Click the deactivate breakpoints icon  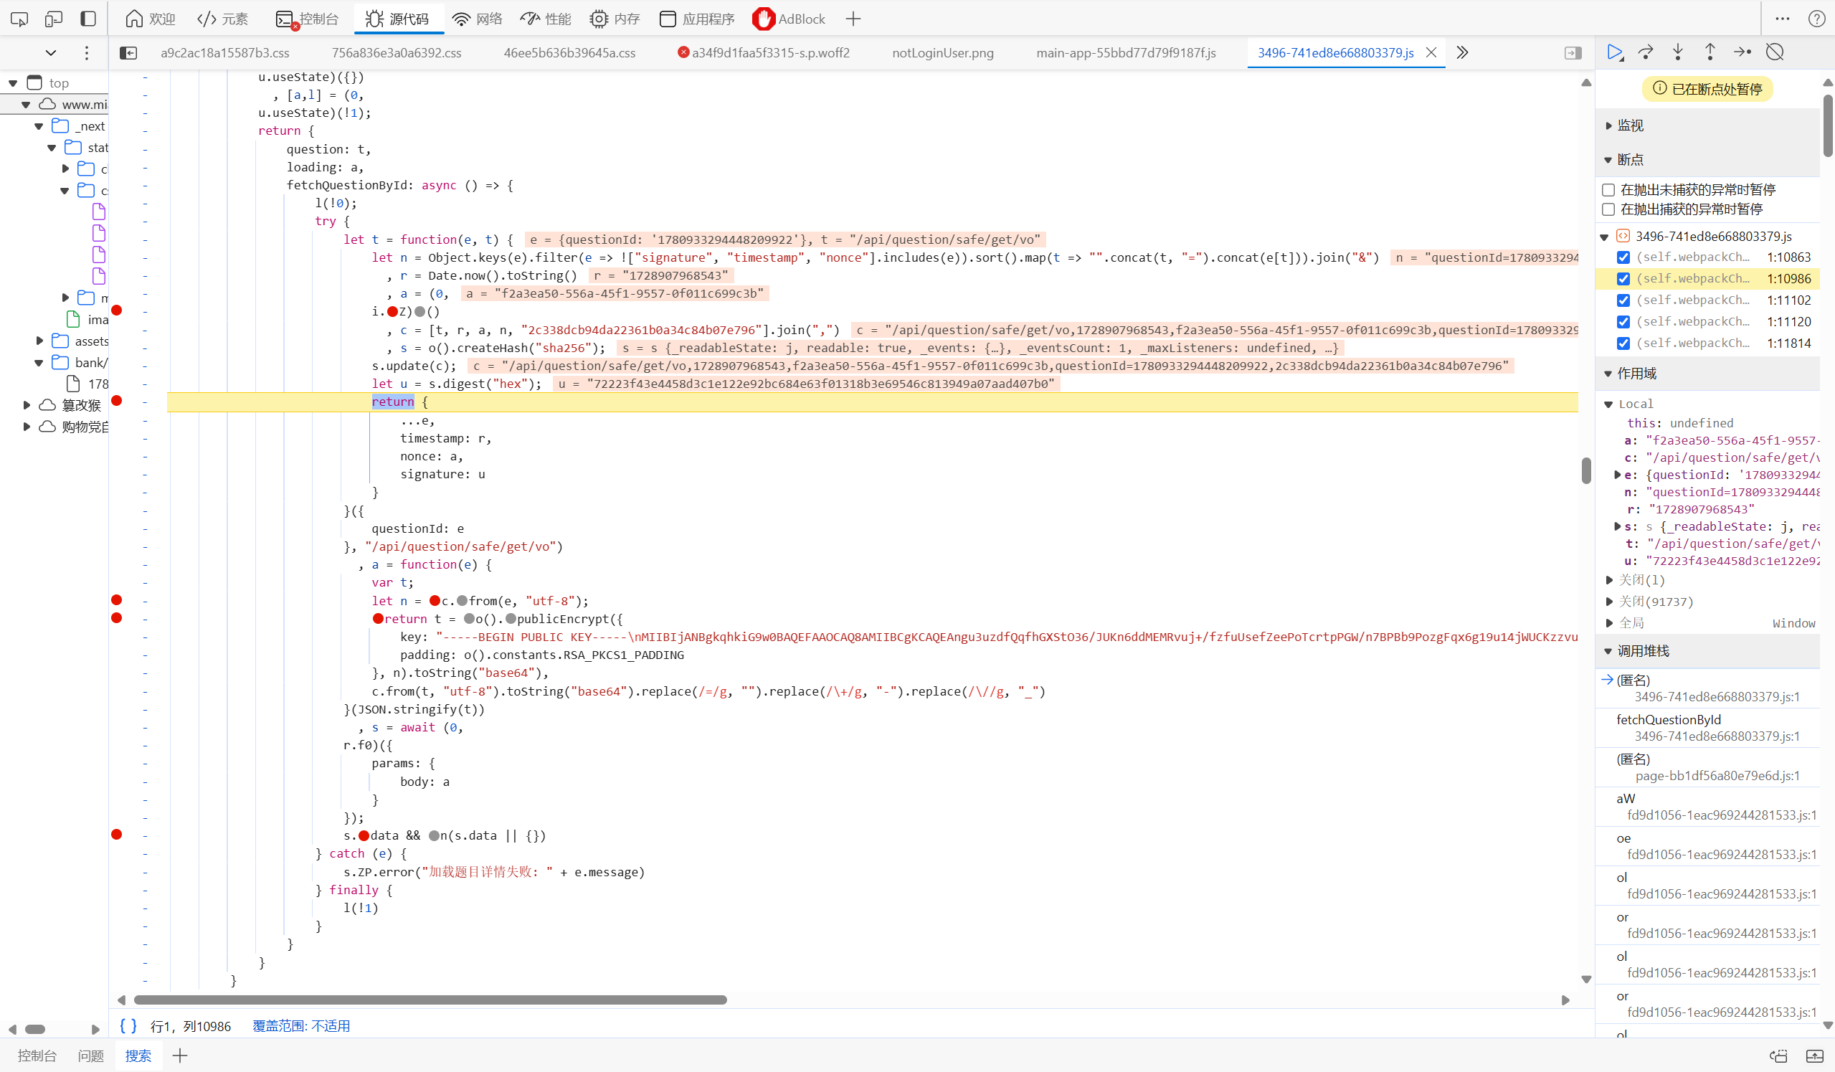tap(1775, 52)
